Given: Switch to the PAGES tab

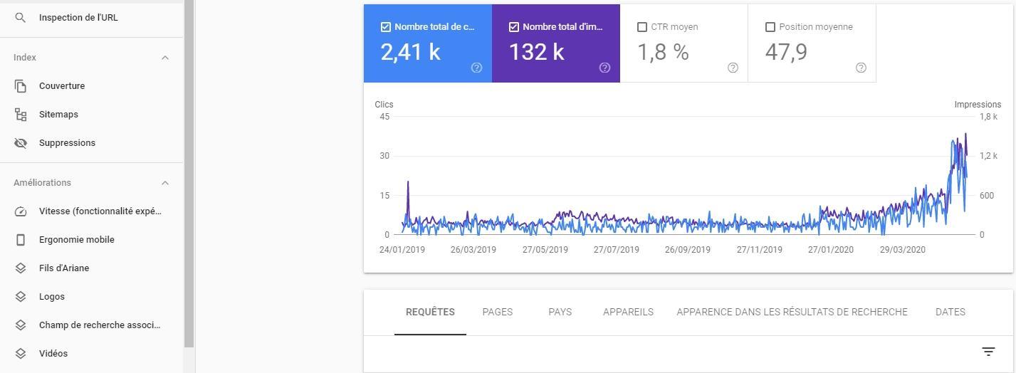Looking at the screenshot, I should click(497, 312).
